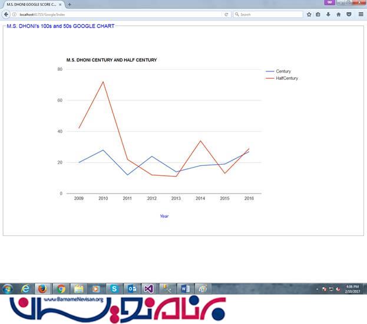Open the Firefox hamburger menu
The image size is (367, 324).
(361, 14)
